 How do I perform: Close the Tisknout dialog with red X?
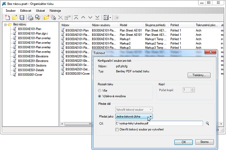pos(211,52)
